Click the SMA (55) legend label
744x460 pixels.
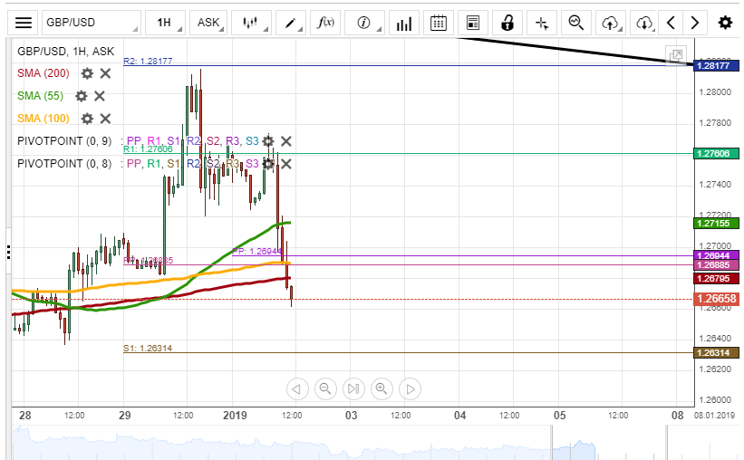[41, 96]
